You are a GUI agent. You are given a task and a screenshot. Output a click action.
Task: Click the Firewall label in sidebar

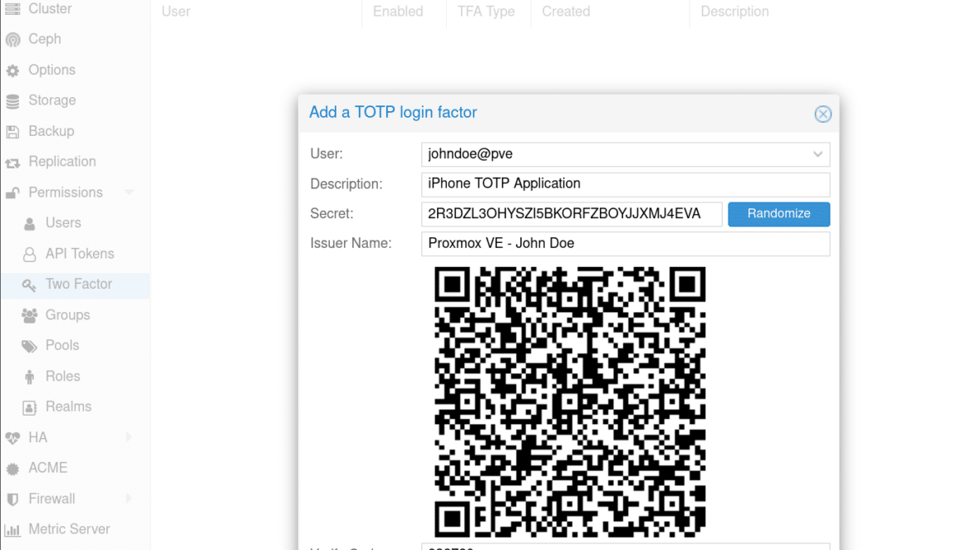point(52,499)
